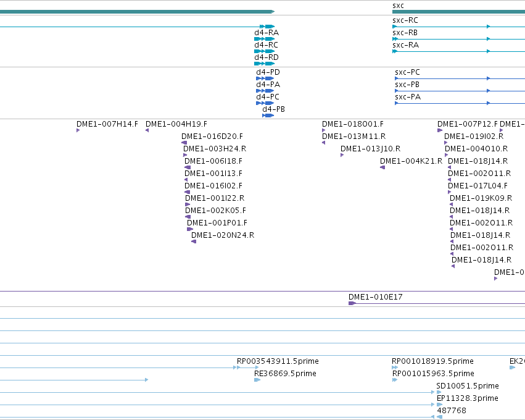Open the DME1-016D20.F feature

(x=184, y=143)
